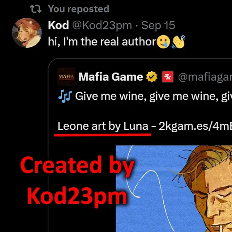The width and height of the screenshot is (232, 232).
Task: Click the gold verified badge
Action: click(152, 77)
